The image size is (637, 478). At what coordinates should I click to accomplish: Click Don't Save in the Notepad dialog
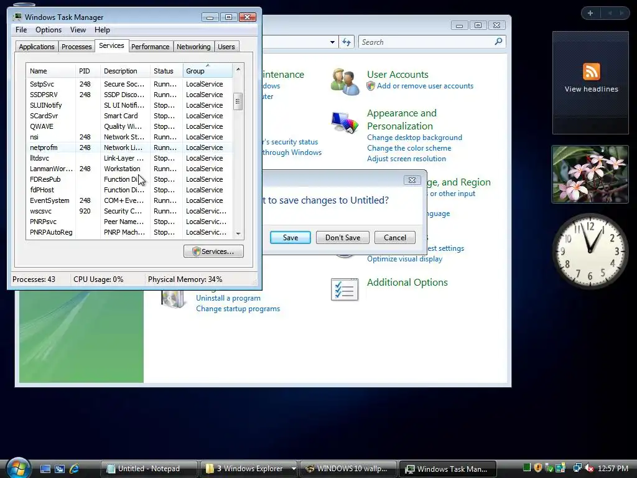(343, 237)
